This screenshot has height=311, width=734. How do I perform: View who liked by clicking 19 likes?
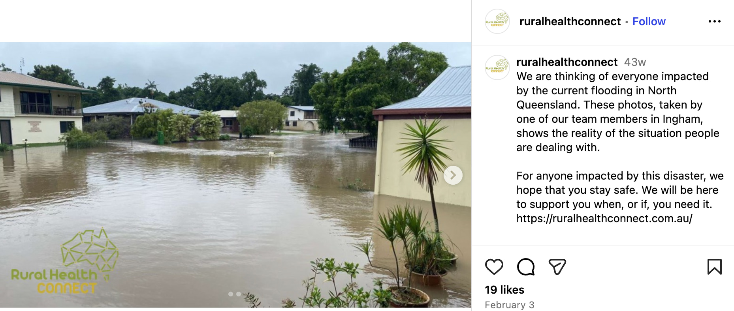(x=504, y=290)
